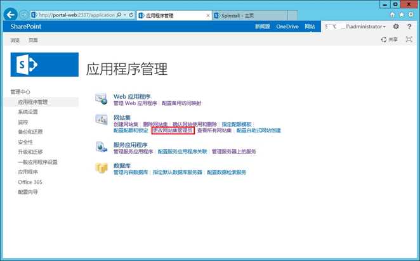Open 一般应用程序设置 in the left navigation
The image size is (420, 261).
tap(38, 162)
